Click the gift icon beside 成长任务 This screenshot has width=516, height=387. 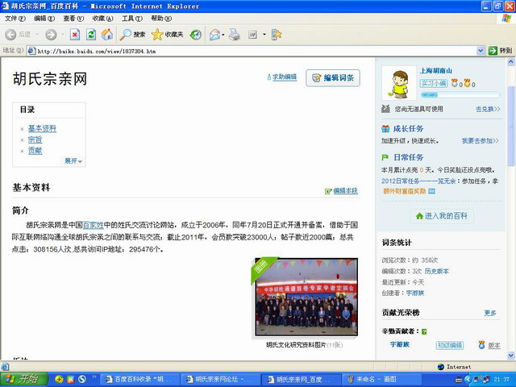point(385,129)
